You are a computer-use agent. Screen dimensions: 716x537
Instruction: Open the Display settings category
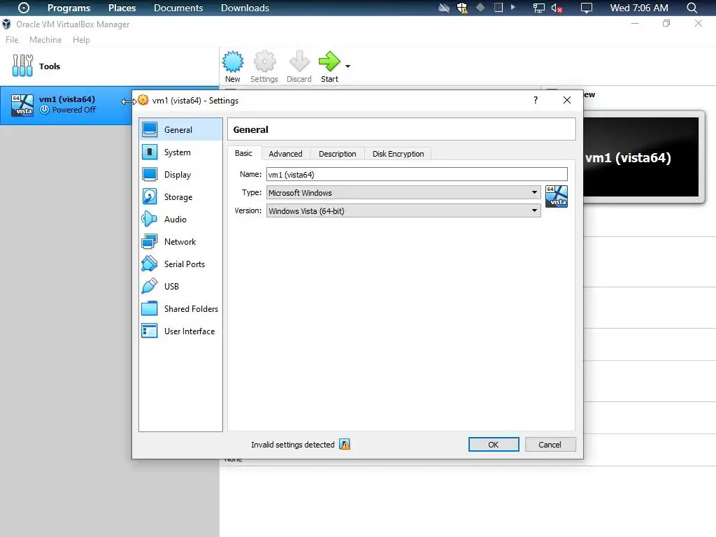180,174
